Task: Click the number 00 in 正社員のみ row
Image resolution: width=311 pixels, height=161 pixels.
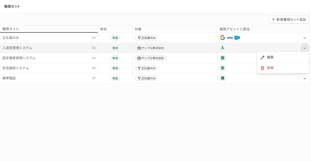Action: click(x=94, y=38)
